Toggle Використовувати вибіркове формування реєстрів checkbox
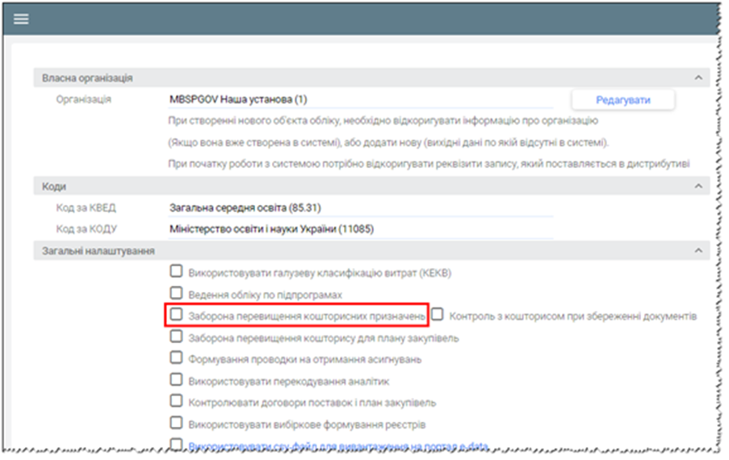This screenshot has width=729, height=460. (176, 423)
